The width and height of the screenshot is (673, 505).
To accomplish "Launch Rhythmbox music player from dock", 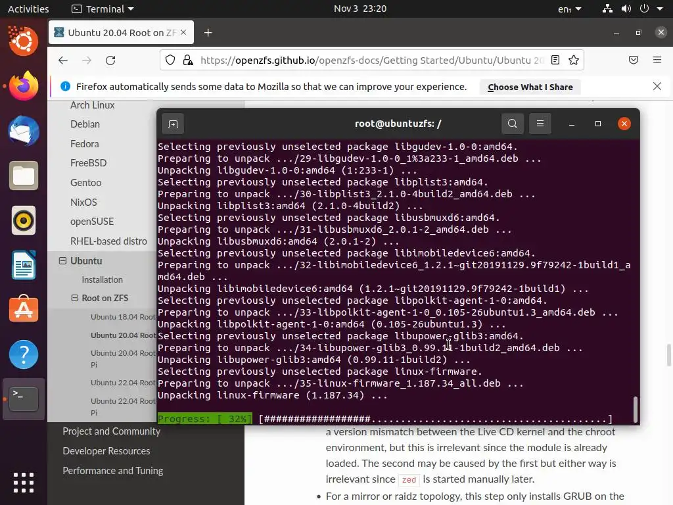I will tap(24, 220).
